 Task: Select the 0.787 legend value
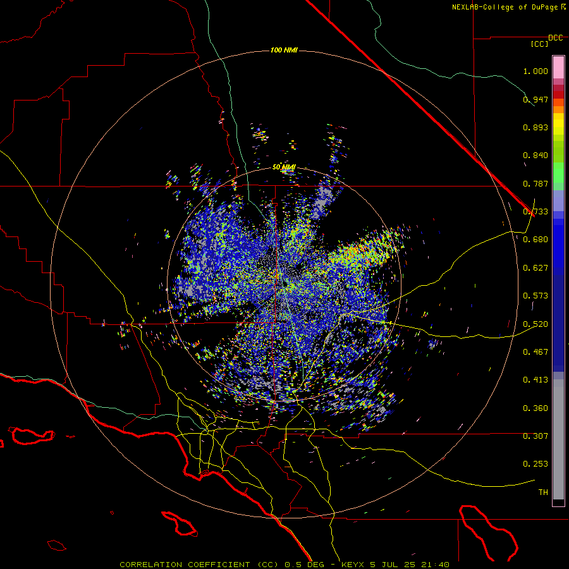(535, 183)
